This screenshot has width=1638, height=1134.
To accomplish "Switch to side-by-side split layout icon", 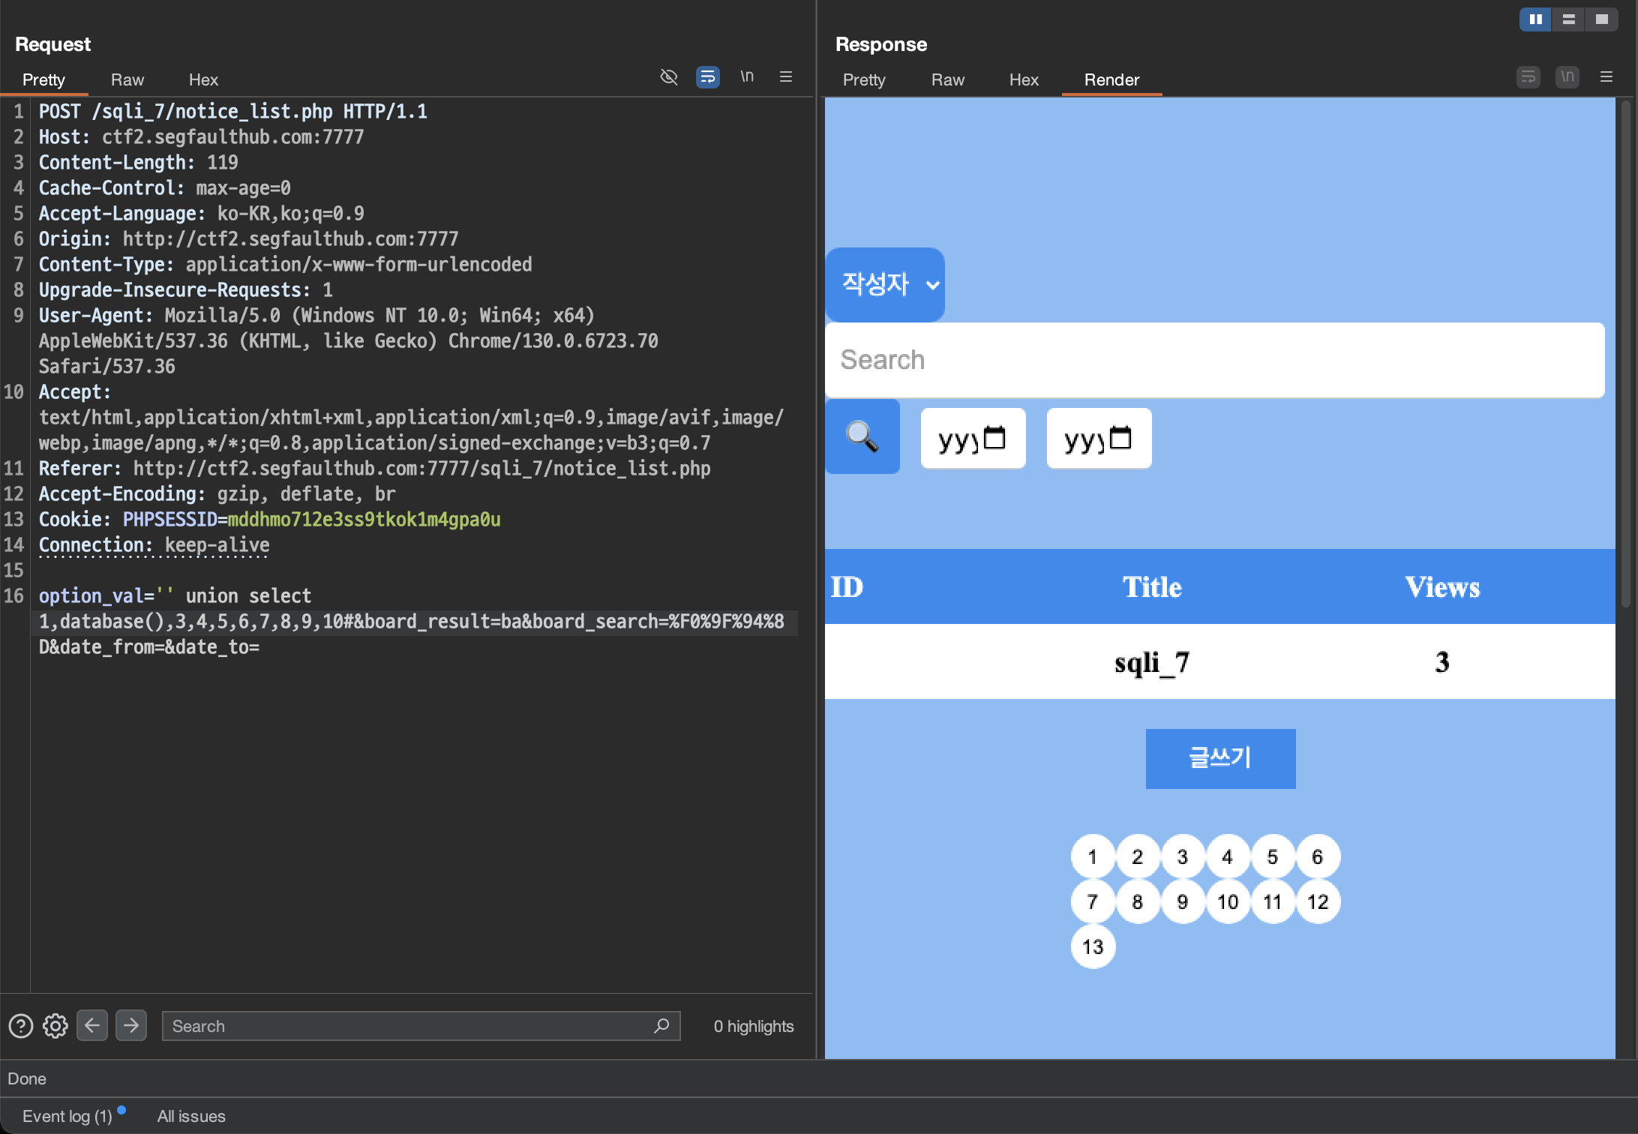I will coord(1535,19).
